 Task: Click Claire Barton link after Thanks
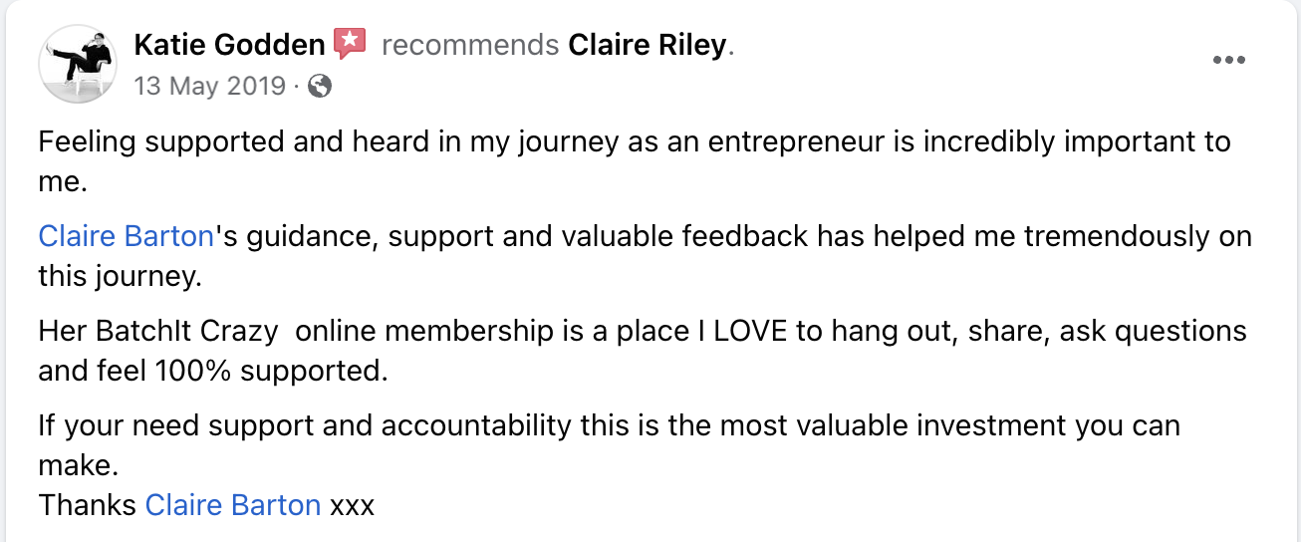pos(233,505)
